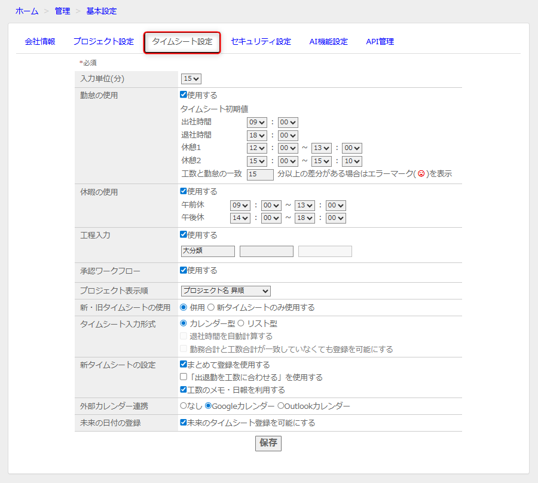Viewport: 538px width, 483px height.
Task: Switch to the セキュリティ設定 tab
Action: [x=261, y=42]
